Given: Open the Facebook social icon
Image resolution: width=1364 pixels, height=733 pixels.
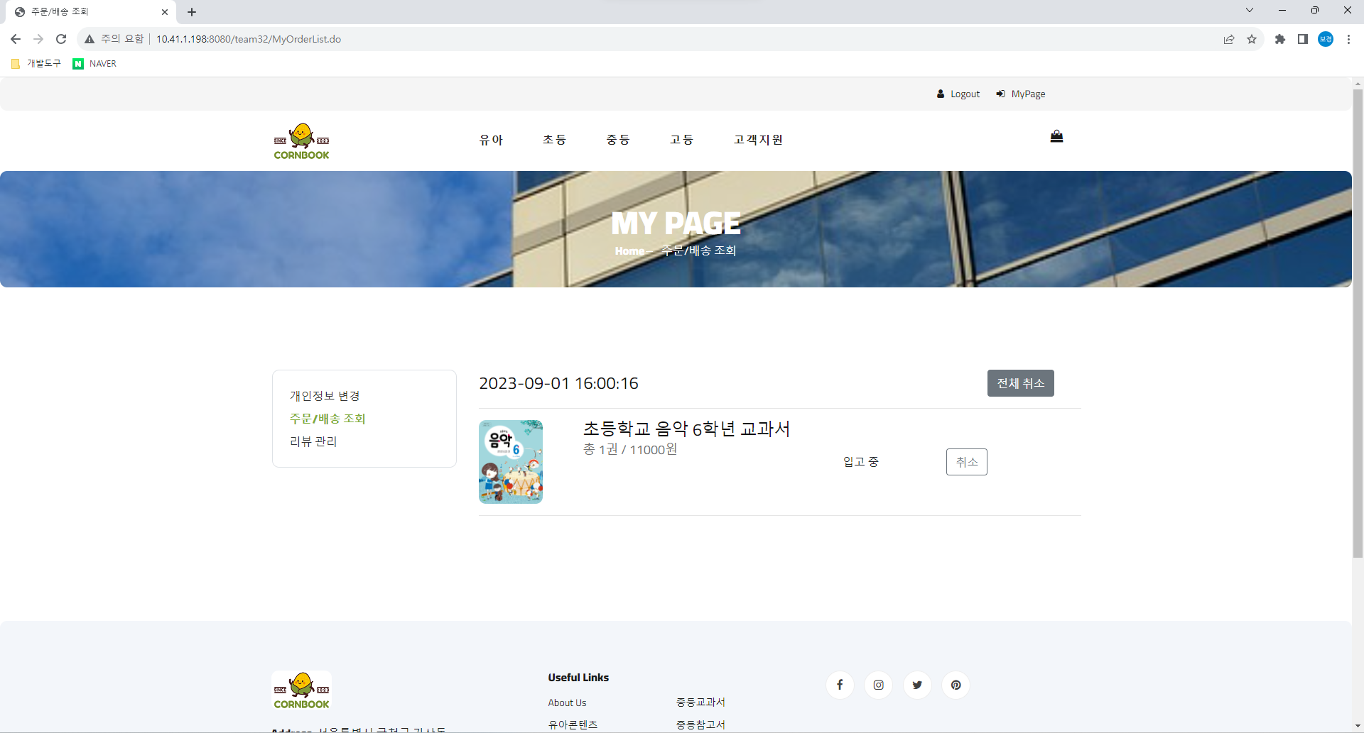Looking at the screenshot, I should [840, 685].
